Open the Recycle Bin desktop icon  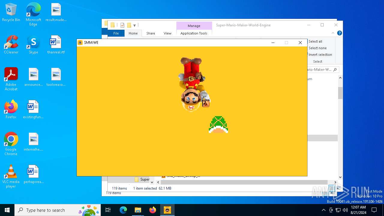[x=11, y=13]
